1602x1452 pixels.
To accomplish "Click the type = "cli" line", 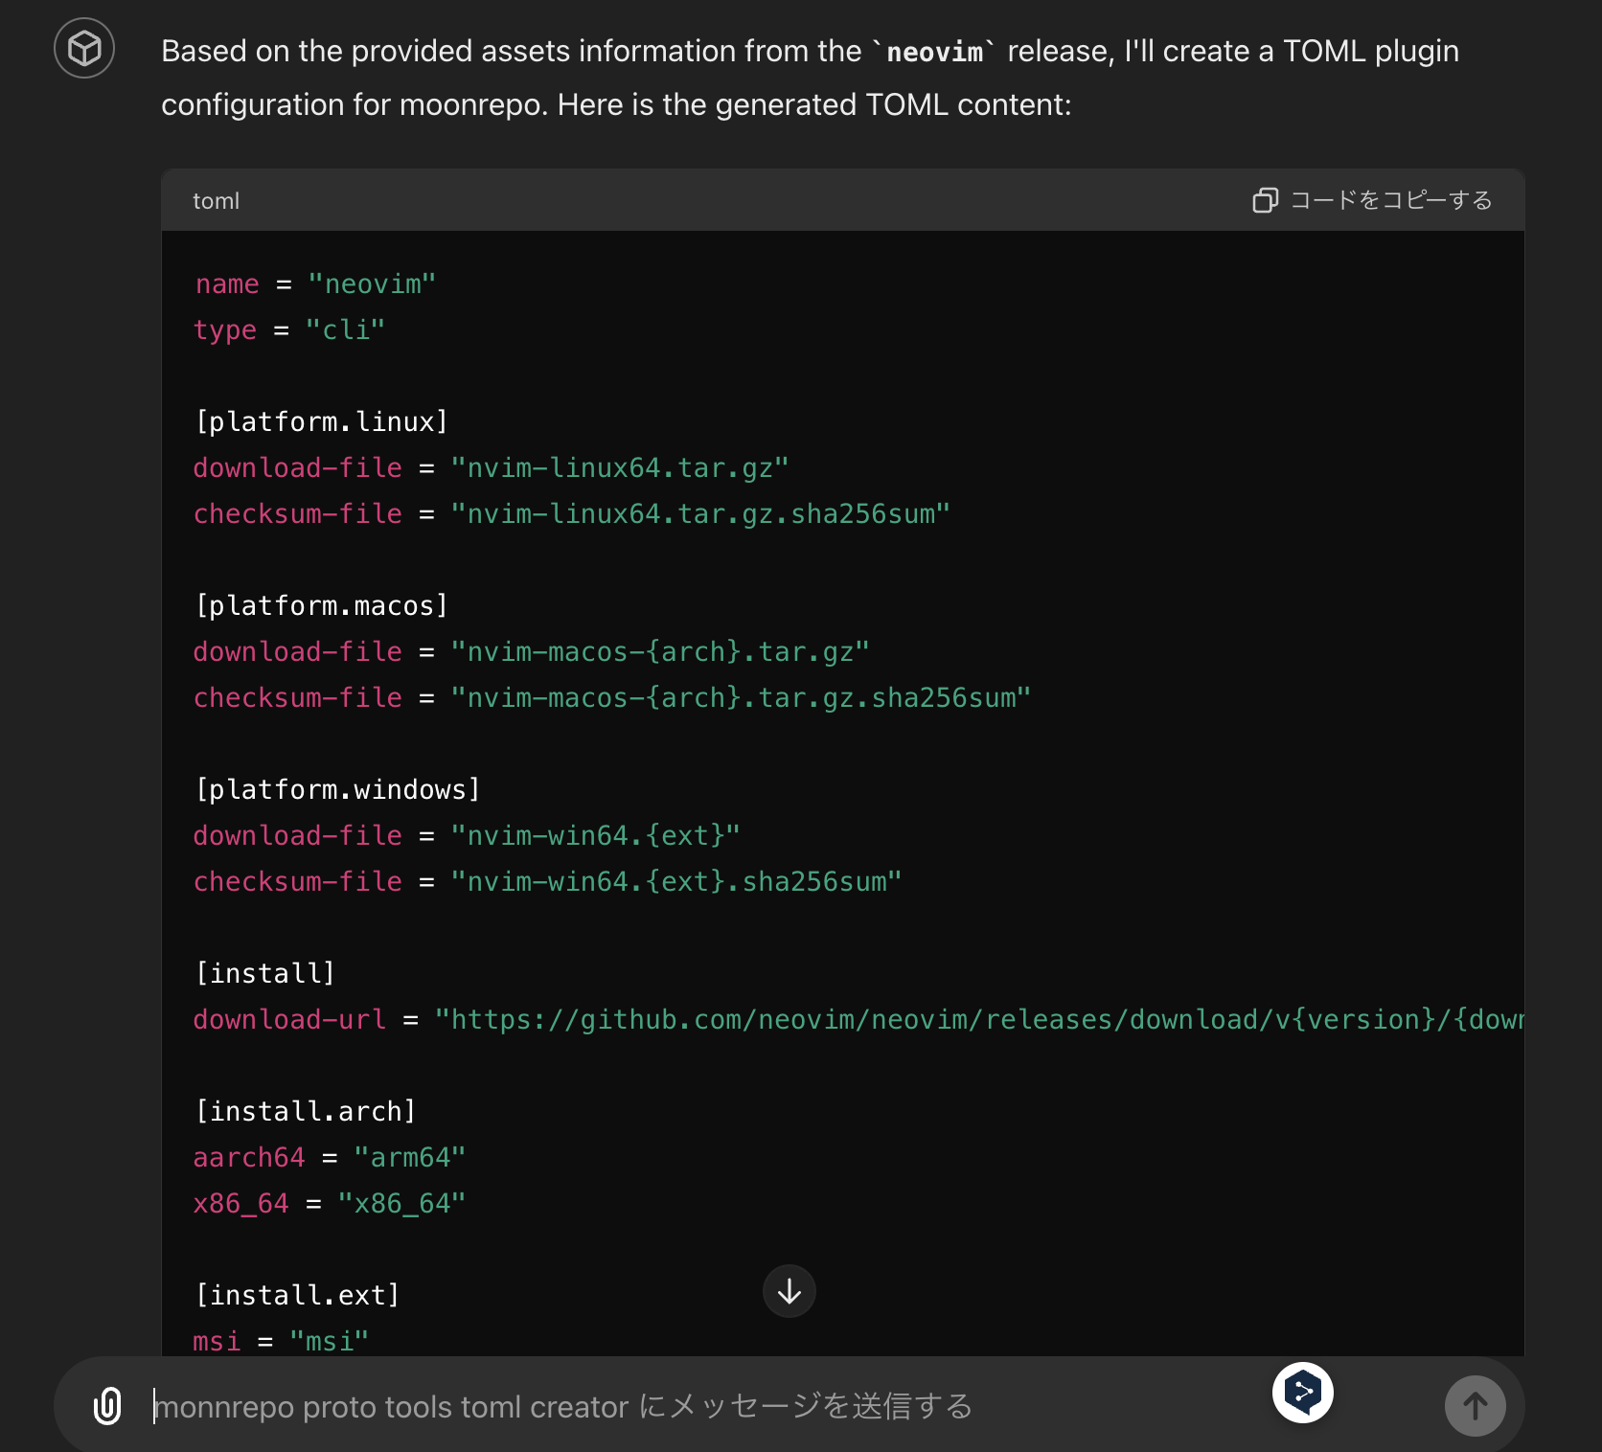I will [288, 330].
